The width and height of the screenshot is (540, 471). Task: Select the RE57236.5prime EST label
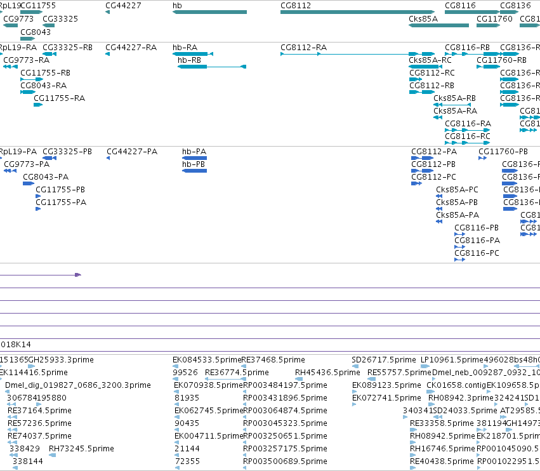[39, 423]
